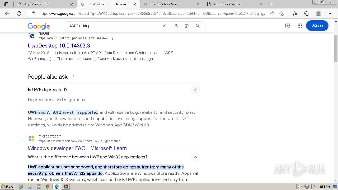Open File Explorer from taskbar
The height and width of the screenshot is (190, 338).
tap(30, 187)
